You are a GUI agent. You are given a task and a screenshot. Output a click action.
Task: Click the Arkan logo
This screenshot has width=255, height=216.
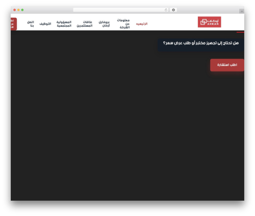point(209,22)
